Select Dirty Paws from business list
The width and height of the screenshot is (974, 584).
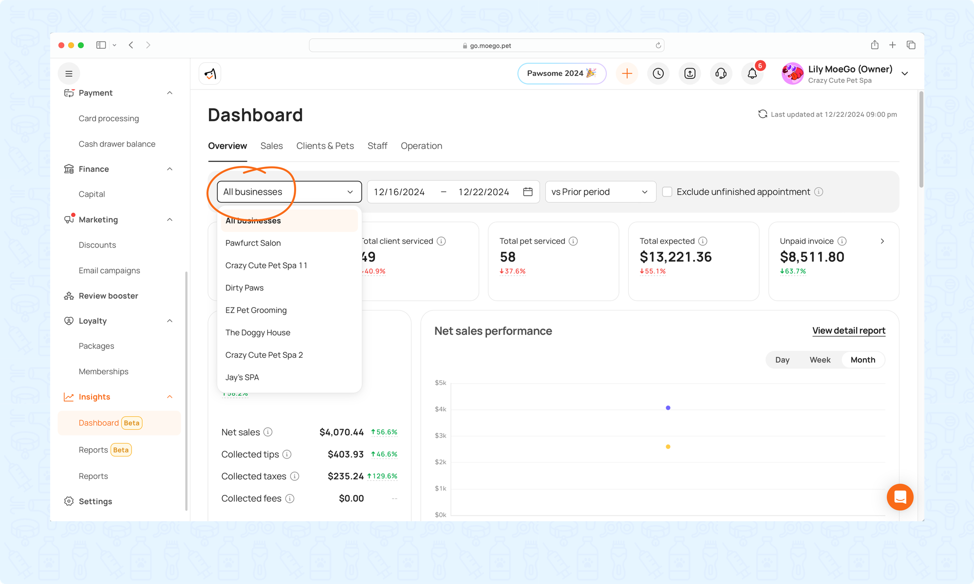coord(244,288)
